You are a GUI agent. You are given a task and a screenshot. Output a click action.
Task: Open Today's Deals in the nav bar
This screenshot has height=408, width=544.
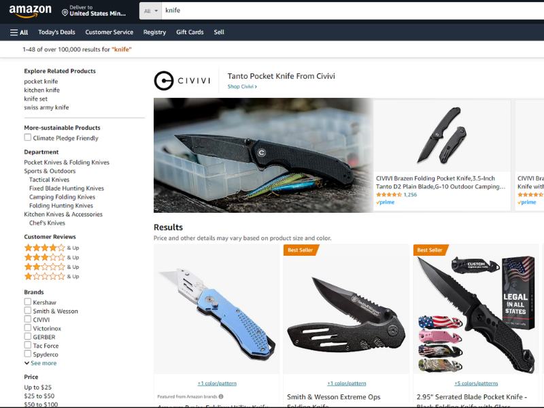[x=56, y=32]
